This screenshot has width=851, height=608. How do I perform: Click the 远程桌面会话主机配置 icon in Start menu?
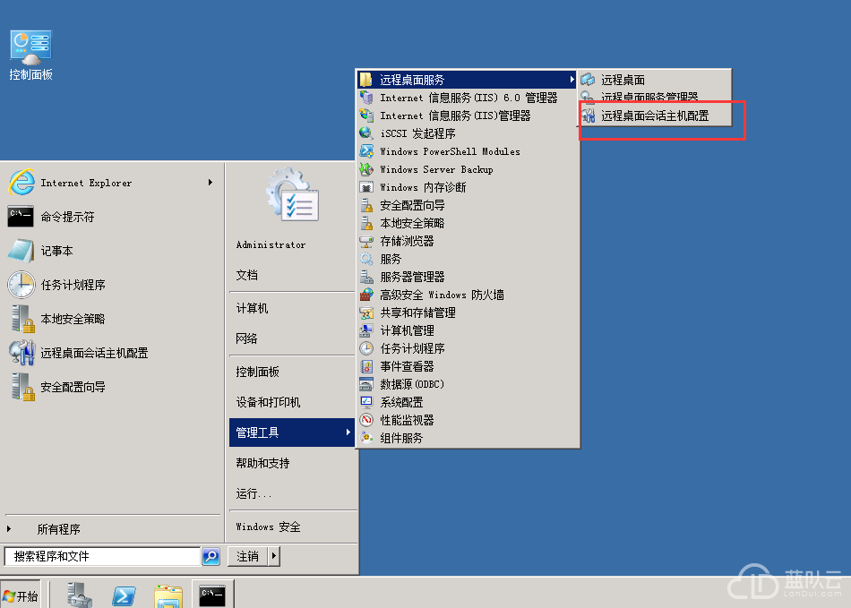[x=21, y=353]
